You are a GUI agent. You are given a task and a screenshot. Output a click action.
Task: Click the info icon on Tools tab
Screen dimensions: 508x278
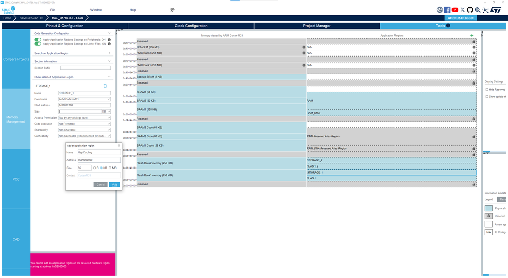tap(448, 26)
